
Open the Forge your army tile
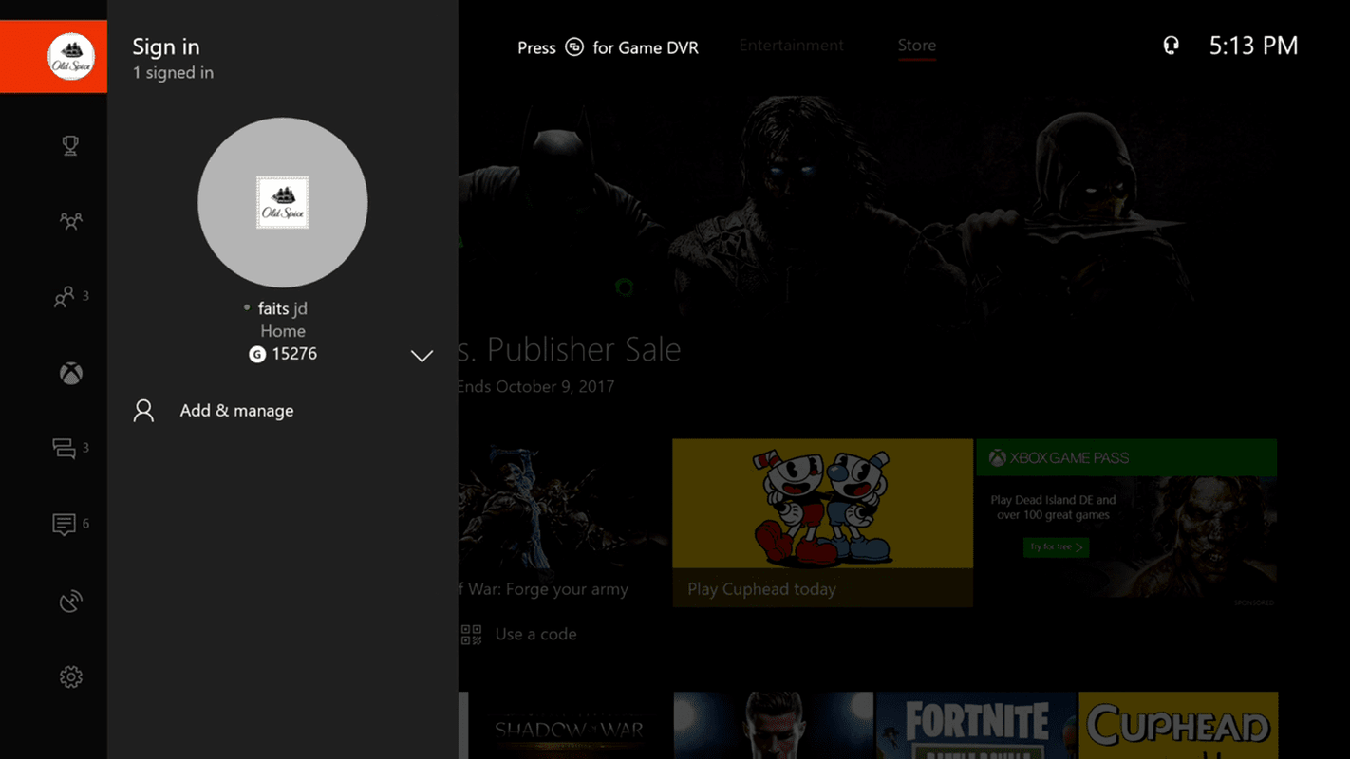[564, 523]
